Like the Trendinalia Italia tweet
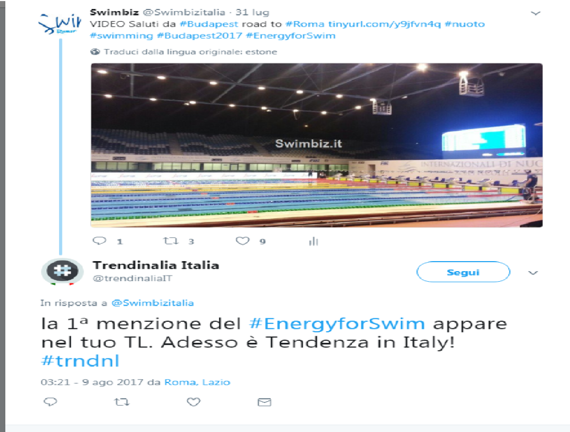Viewport: 570px width, 432px height. (x=193, y=402)
